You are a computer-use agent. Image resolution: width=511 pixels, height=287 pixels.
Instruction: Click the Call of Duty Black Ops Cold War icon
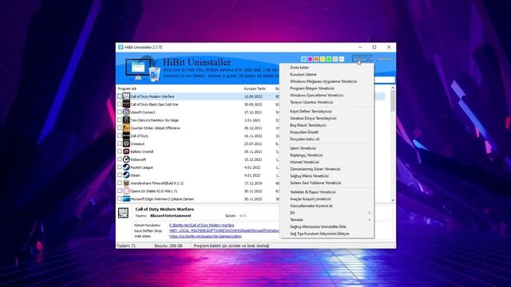[126, 104]
